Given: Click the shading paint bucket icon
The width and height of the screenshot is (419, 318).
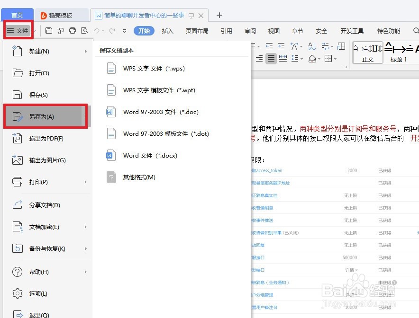Looking at the screenshot, I should point(312,58).
